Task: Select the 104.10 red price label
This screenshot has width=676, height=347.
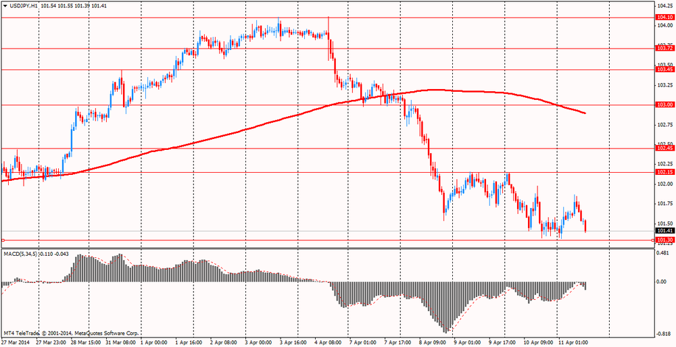Action: coord(665,18)
